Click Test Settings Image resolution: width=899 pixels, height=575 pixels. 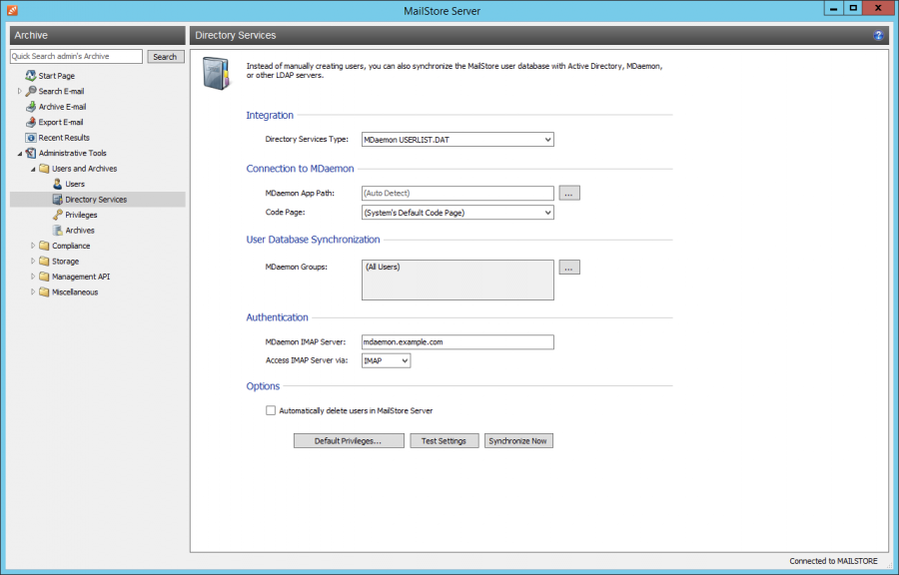tap(444, 440)
